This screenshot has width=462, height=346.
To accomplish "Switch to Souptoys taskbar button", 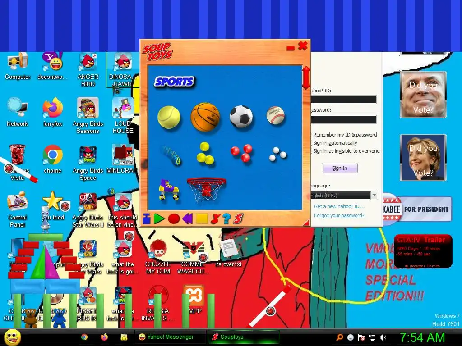I will (x=243, y=337).
